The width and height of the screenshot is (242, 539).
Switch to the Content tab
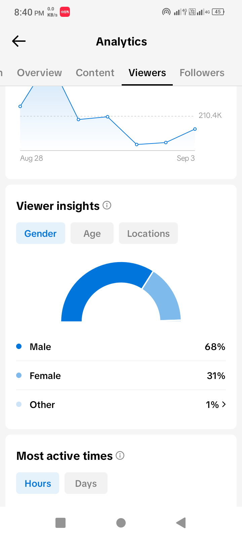pyautogui.click(x=95, y=73)
